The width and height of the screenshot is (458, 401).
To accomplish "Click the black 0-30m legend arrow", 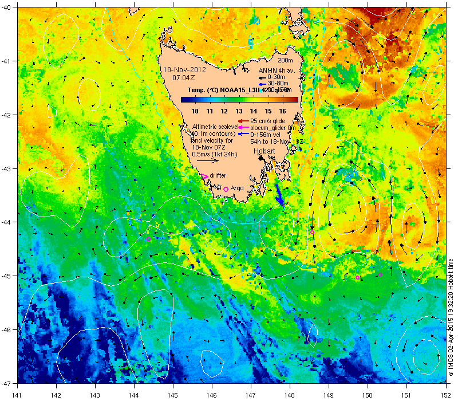I will point(262,78).
